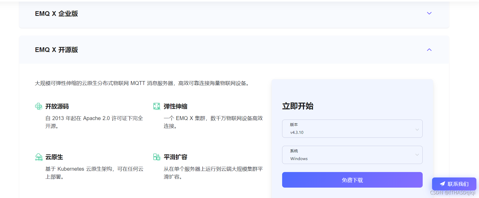Image resolution: width=479 pixels, height=198 pixels.
Task: Click the 立即开始 heading
Action: (298, 106)
